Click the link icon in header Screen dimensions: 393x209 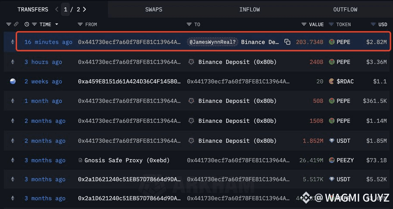pyautogui.click(x=16, y=24)
